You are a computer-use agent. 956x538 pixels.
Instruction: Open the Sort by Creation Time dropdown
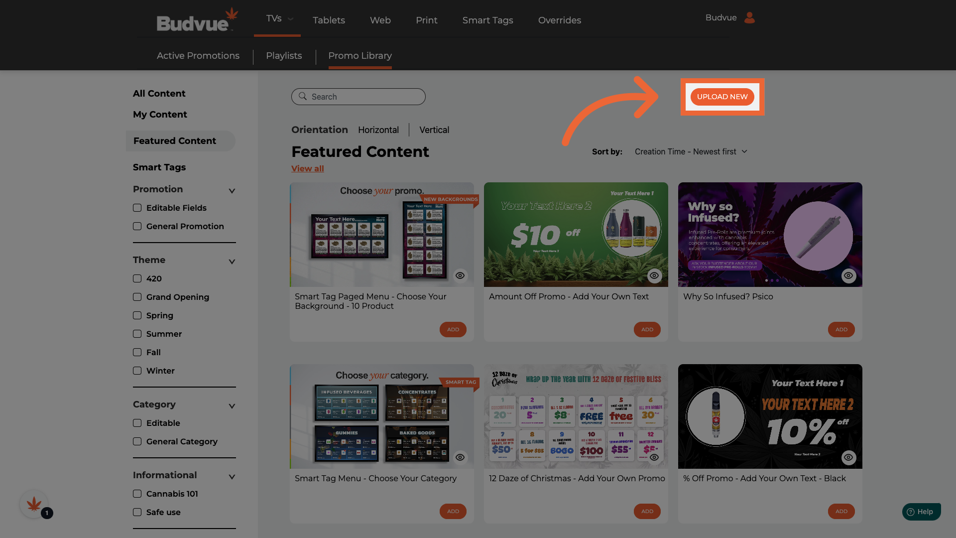(691, 151)
